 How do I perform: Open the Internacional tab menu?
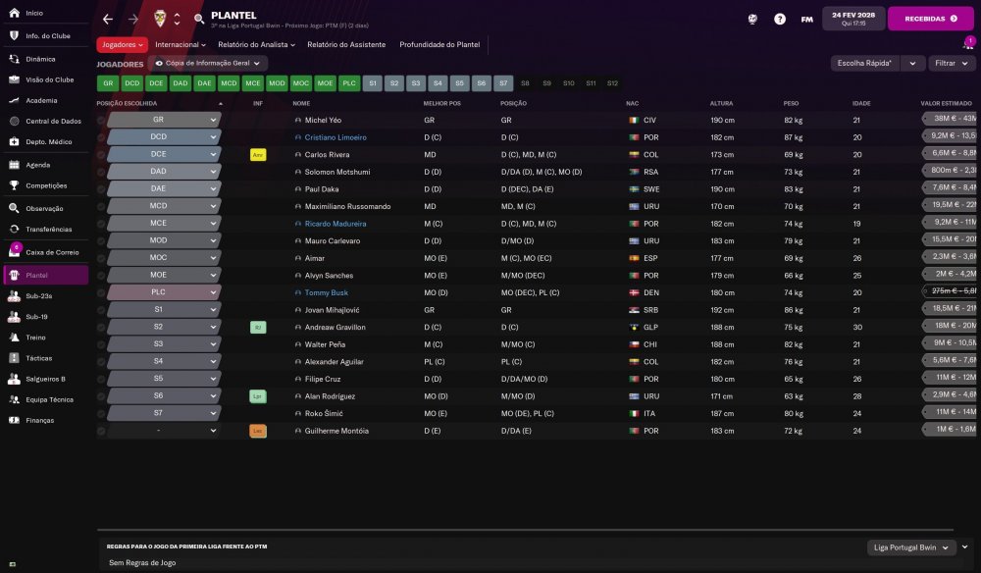[x=181, y=44]
